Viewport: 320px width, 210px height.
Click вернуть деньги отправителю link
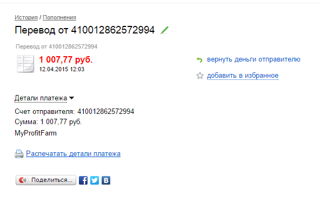[254, 59]
